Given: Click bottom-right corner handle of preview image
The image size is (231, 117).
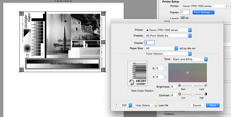Looking at the screenshot, I should click(106, 72).
